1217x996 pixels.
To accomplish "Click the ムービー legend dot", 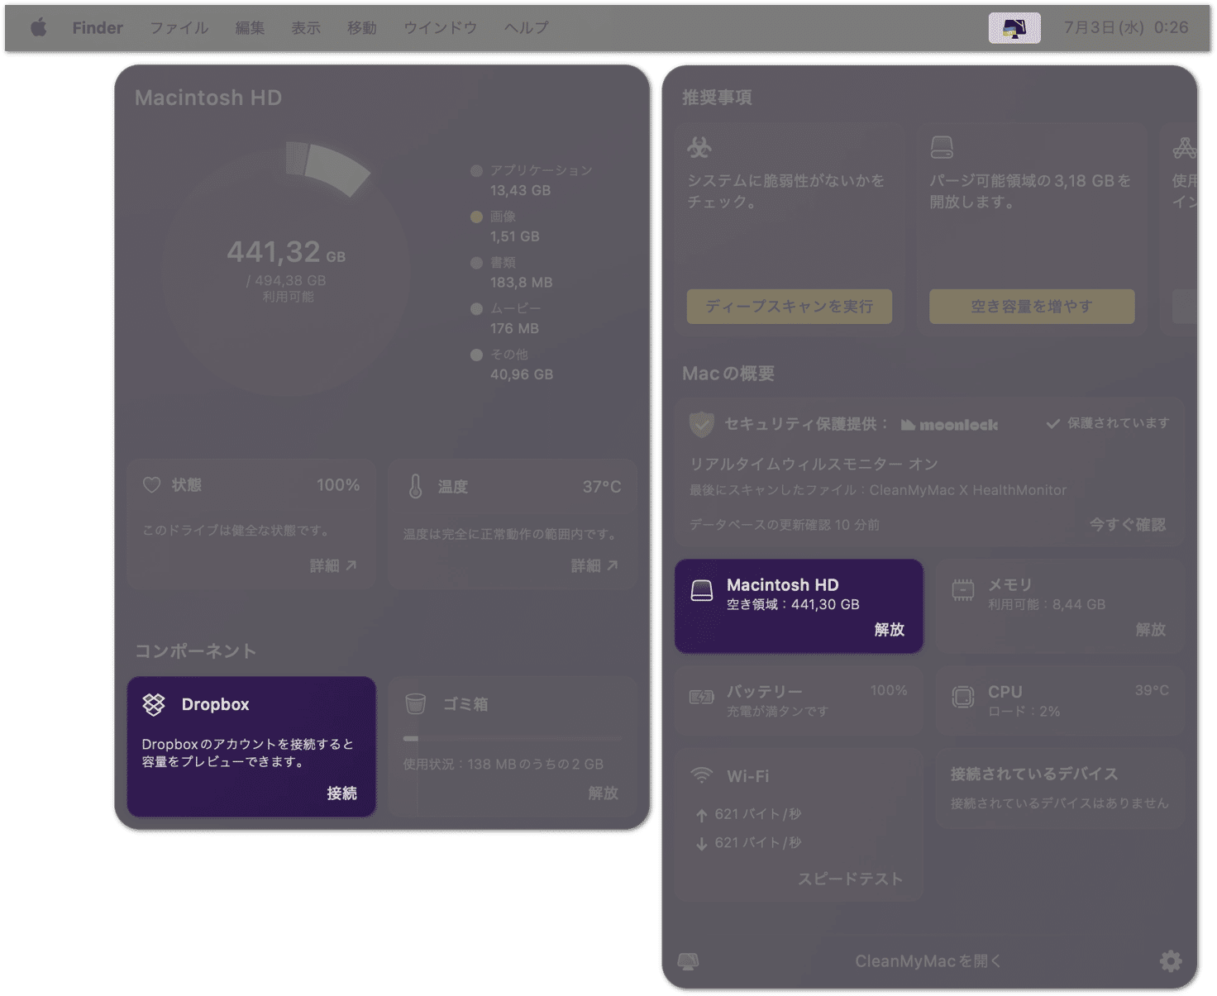I will [x=476, y=309].
